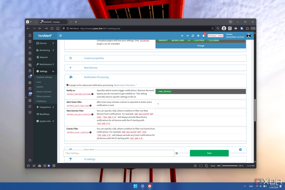Open the user profile avatar icon
285x190 pixels.
[x=249, y=36]
